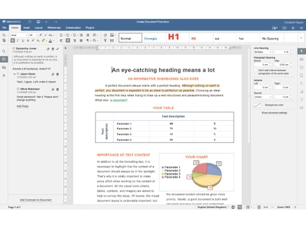Click the copy style paint-roller icon
The width and height of the screenshot is (306, 229).
[x=105, y=40]
